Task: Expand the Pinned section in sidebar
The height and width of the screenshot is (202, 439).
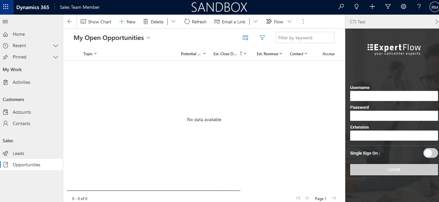Action: [56, 57]
